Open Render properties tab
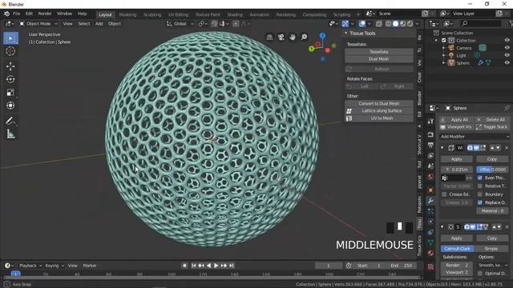The height and width of the screenshot is (288, 513). pos(430,134)
